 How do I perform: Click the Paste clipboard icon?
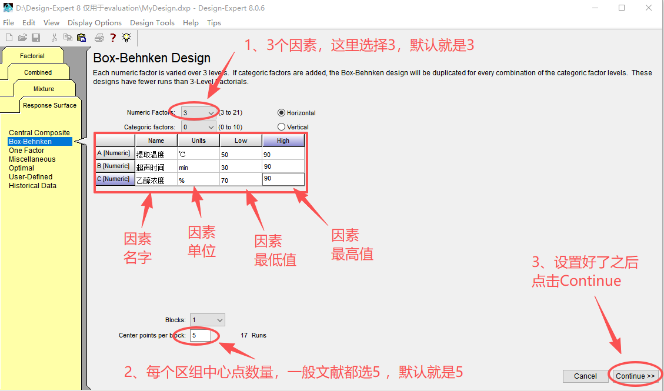click(x=82, y=38)
